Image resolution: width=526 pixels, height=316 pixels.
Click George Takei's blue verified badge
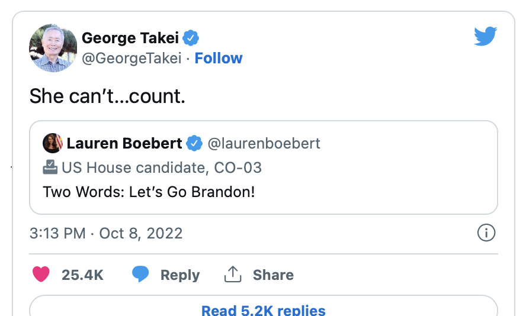pyautogui.click(x=191, y=38)
